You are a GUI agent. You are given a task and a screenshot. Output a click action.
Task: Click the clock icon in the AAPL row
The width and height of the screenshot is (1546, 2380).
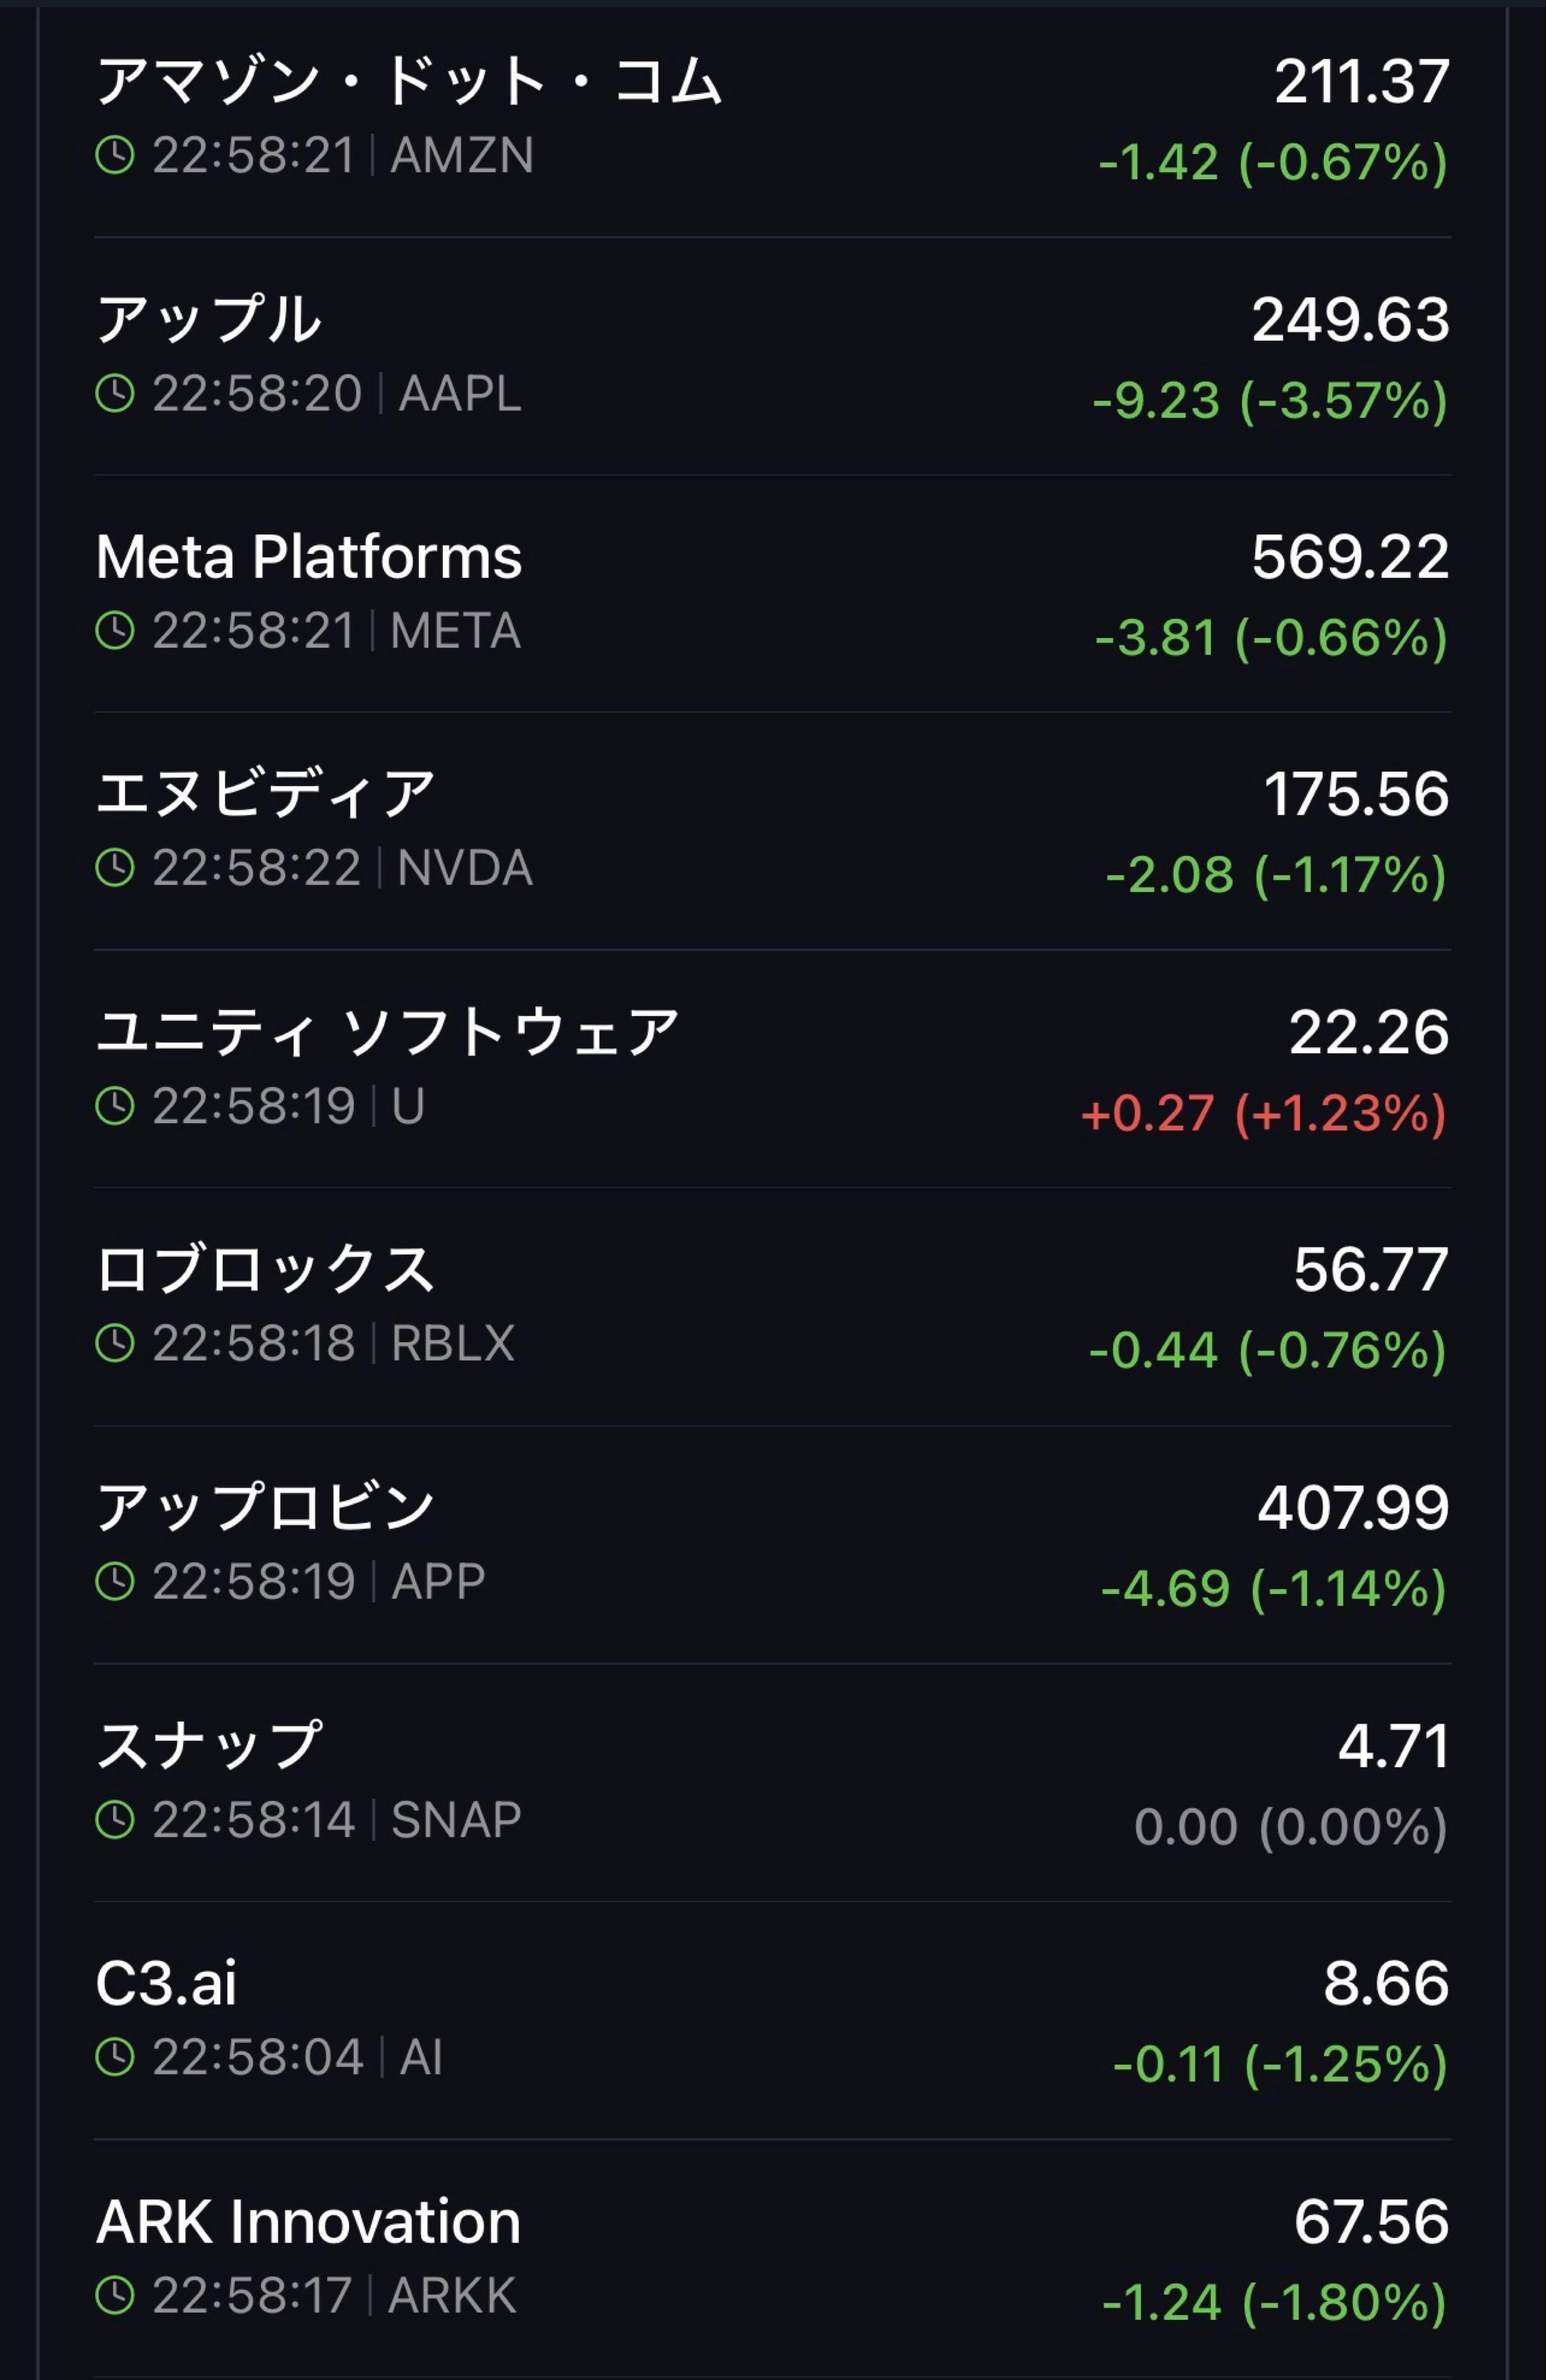[x=115, y=394]
